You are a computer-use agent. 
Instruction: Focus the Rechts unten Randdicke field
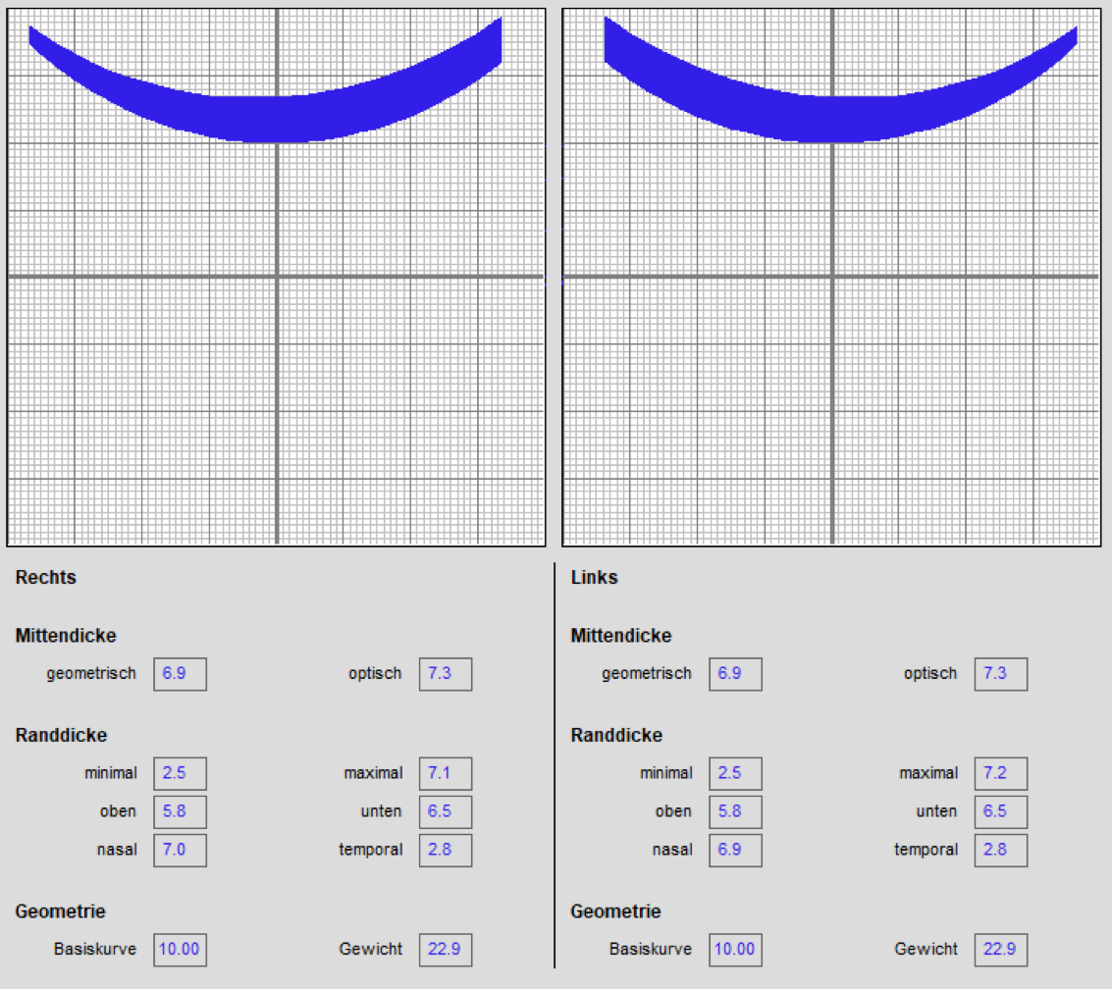[445, 812]
